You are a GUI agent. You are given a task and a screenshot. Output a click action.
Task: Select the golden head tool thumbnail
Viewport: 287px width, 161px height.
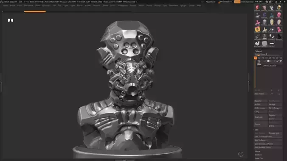pyautogui.click(x=279, y=8)
